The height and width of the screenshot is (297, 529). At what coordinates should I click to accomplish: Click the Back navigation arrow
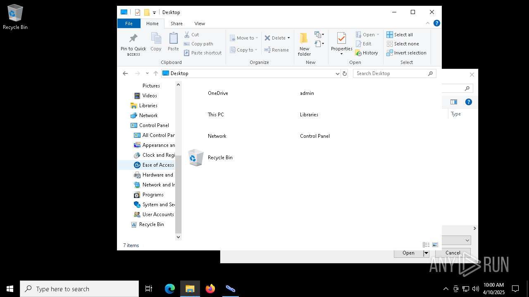(x=125, y=73)
